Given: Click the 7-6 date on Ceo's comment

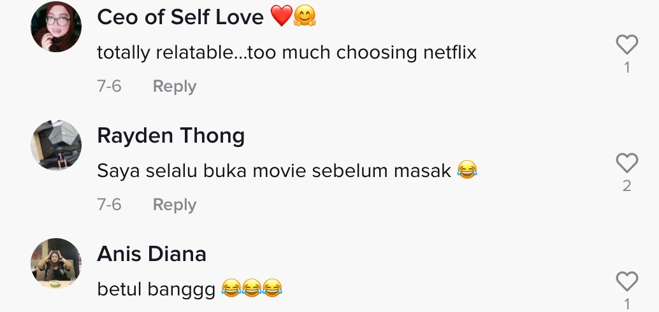Looking at the screenshot, I should [x=109, y=86].
